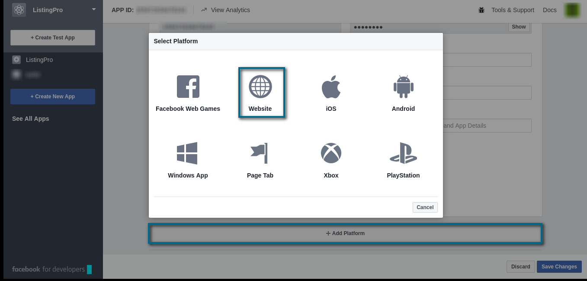The height and width of the screenshot is (281, 587).
Task: Click the Website platform label
Action: coord(260,109)
